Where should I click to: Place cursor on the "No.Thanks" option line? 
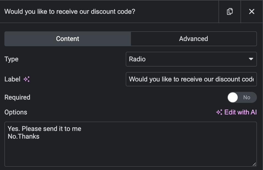tap(23, 136)
